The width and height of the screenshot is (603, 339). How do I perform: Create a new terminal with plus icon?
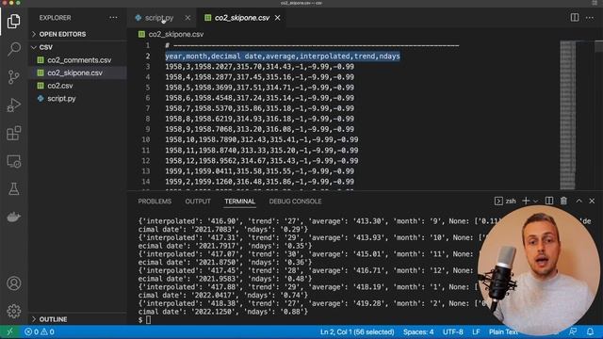pyautogui.click(x=526, y=201)
